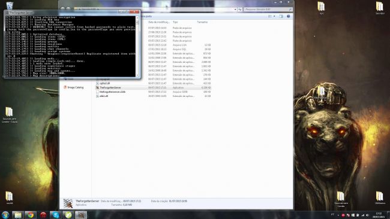This screenshot has height=219, width=390.
Task: Click the address bar refresh button
Action: (x=240, y=10)
